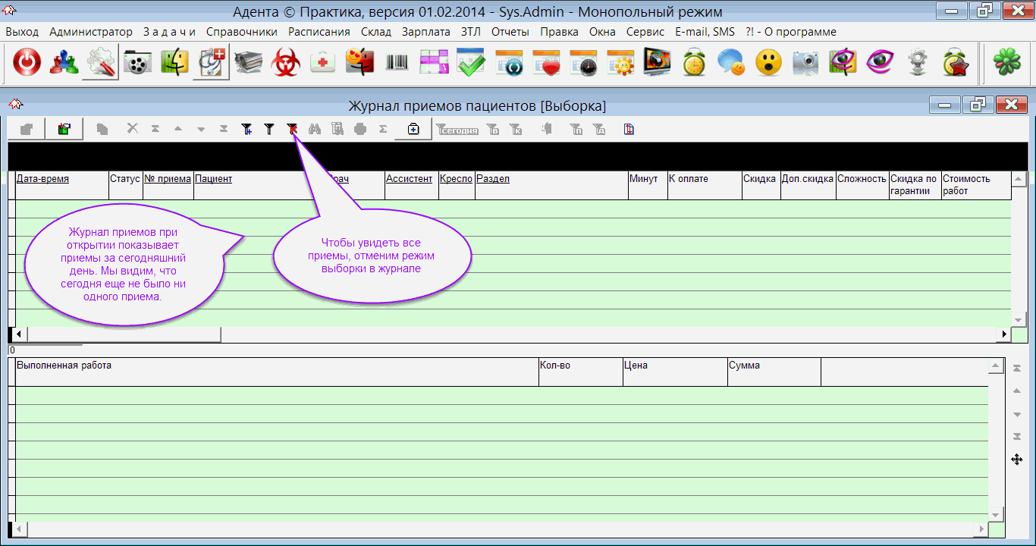Sort by Дата-время column header
Screen dimensions: 1036x546
click(x=42, y=179)
